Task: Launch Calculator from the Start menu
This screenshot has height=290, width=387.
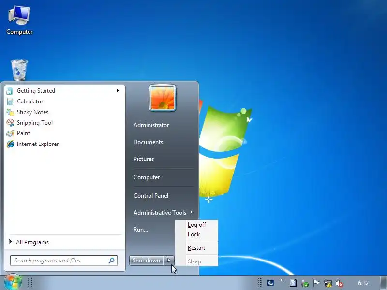Action: [x=65, y=101]
